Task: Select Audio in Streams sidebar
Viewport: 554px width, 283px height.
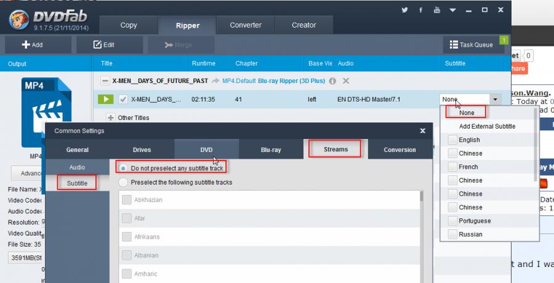Action: tap(77, 167)
